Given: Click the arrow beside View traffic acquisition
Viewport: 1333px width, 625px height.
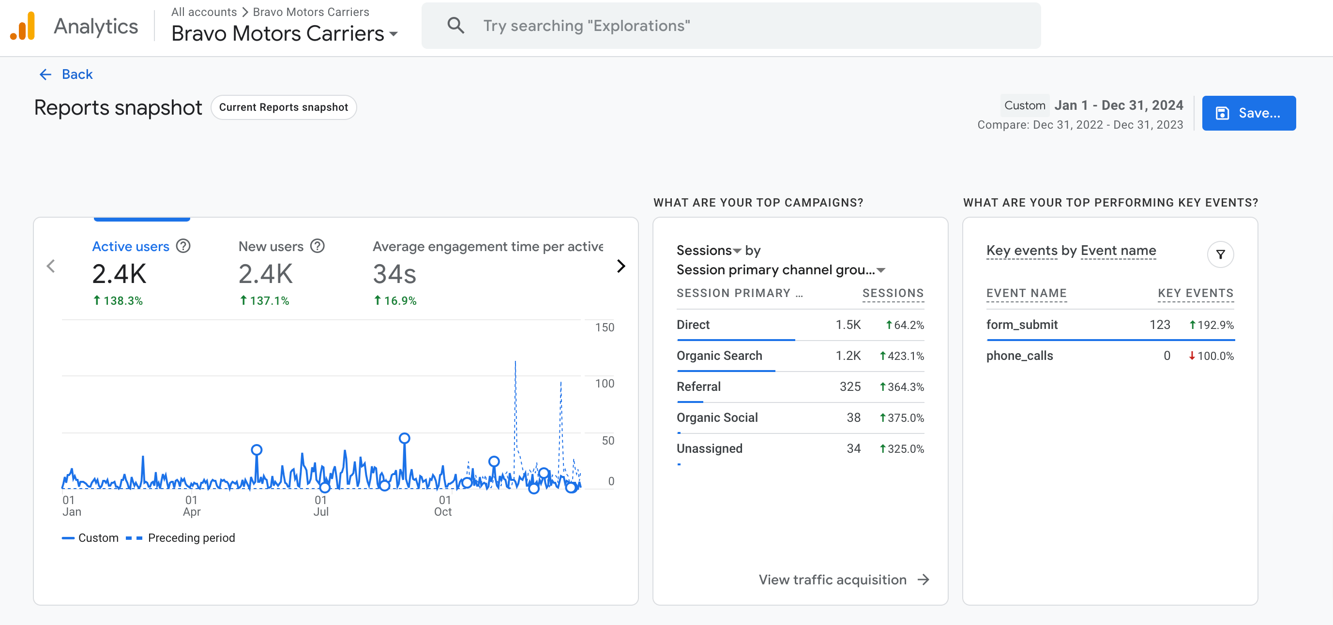Looking at the screenshot, I should tap(923, 580).
